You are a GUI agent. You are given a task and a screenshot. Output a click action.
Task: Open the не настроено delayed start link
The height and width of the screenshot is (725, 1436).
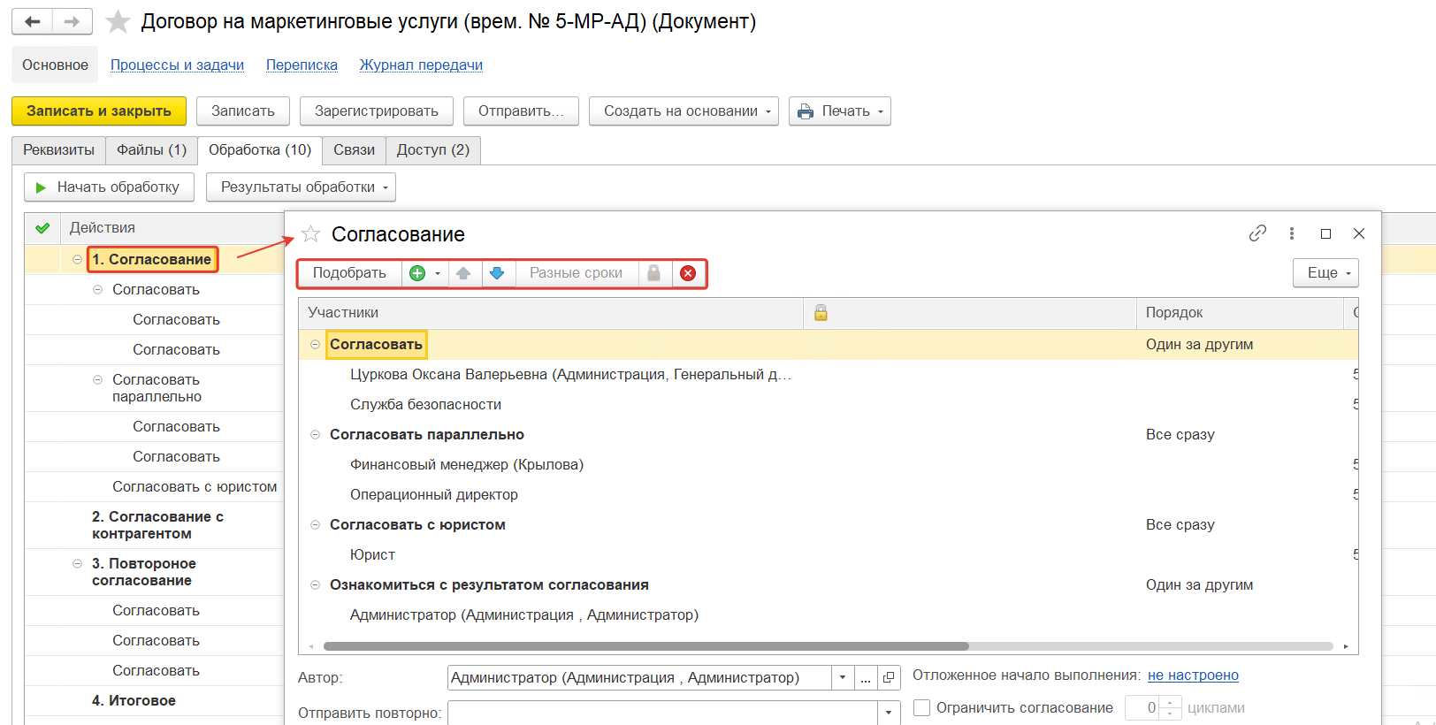point(1193,675)
